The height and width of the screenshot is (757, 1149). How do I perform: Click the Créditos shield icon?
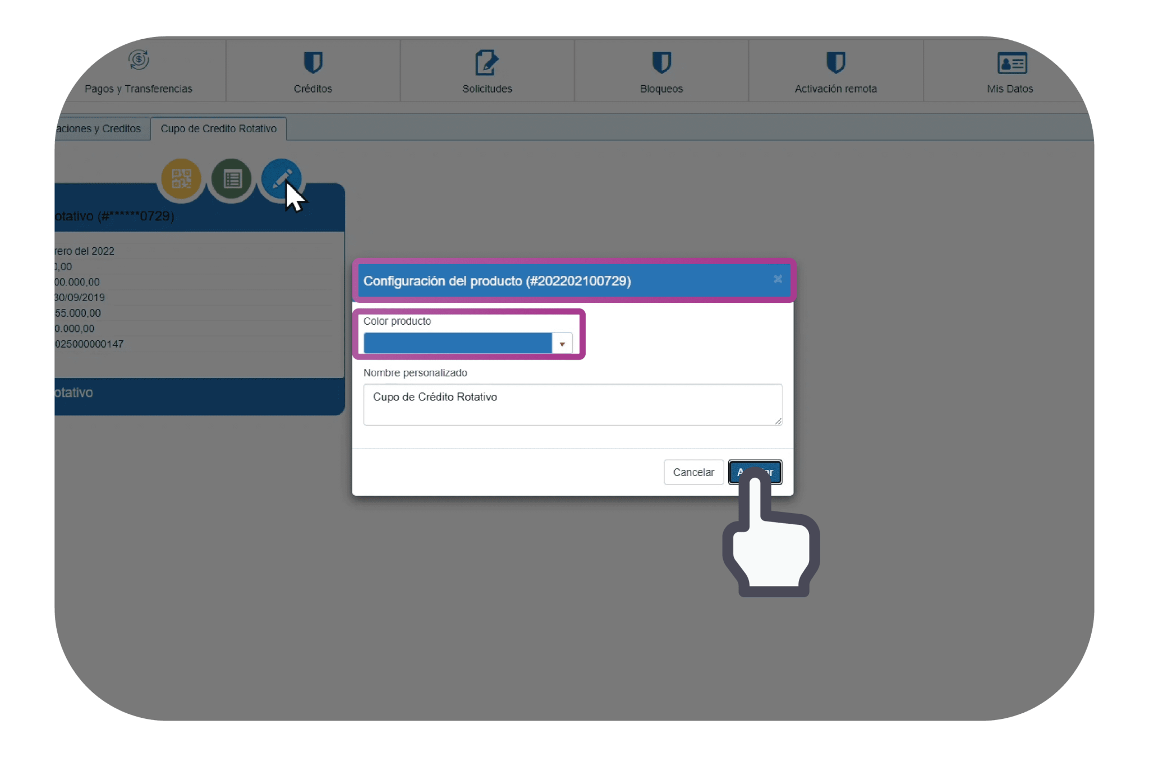[x=312, y=62]
